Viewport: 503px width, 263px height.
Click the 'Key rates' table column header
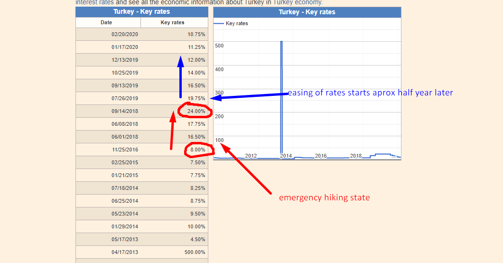(x=172, y=22)
